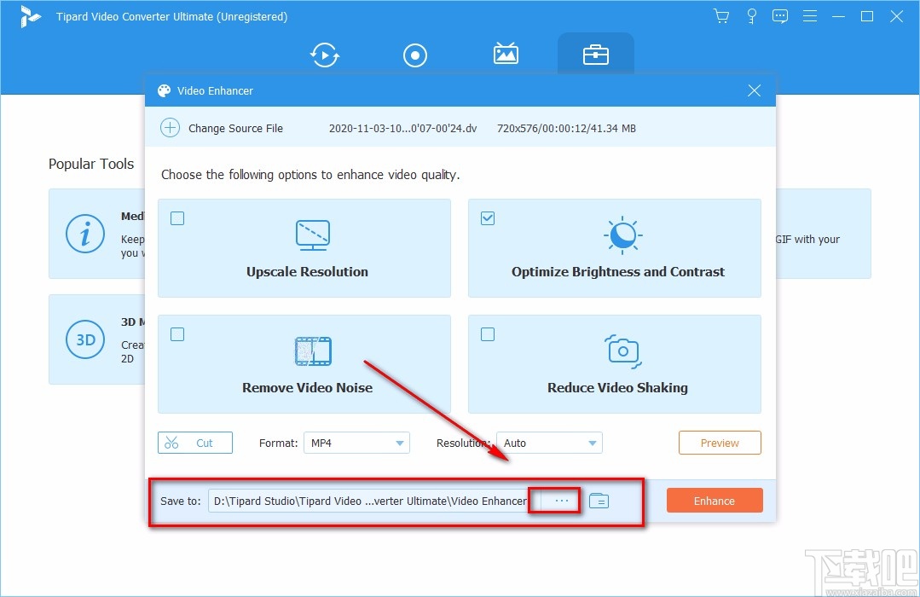Tick the Remove Video Noise checkbox
This screenshot has height=597, width=920.
pos(177,334)
